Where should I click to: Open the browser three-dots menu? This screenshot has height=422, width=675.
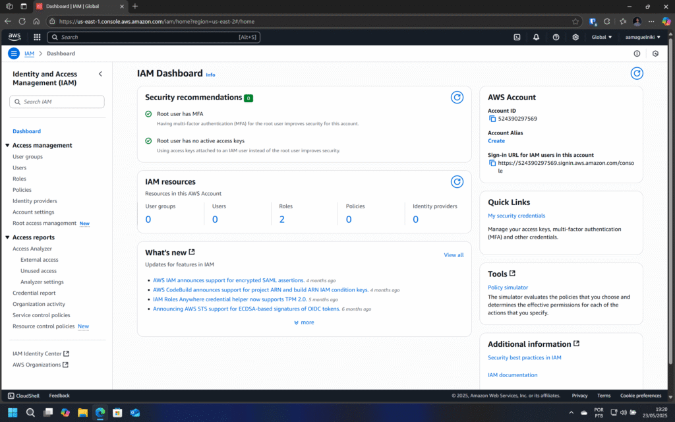pyautogui.click(x=651, y=22)
